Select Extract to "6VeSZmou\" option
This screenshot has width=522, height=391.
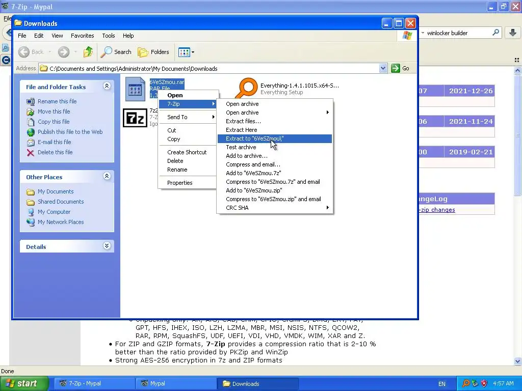click(x=275, y=138)
